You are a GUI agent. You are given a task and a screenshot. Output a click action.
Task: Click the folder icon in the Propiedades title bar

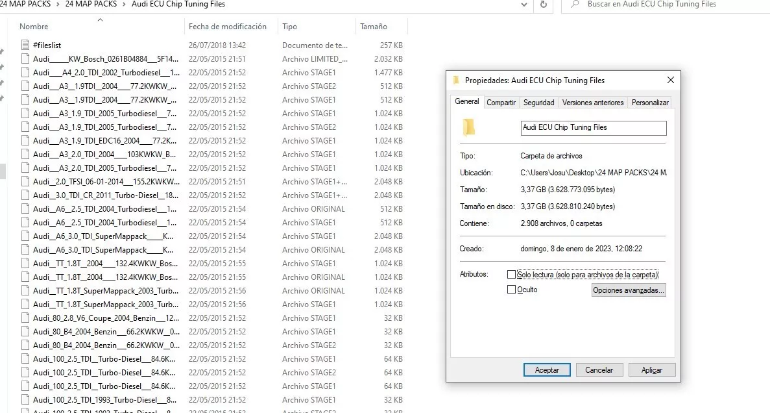coord(456,81)
